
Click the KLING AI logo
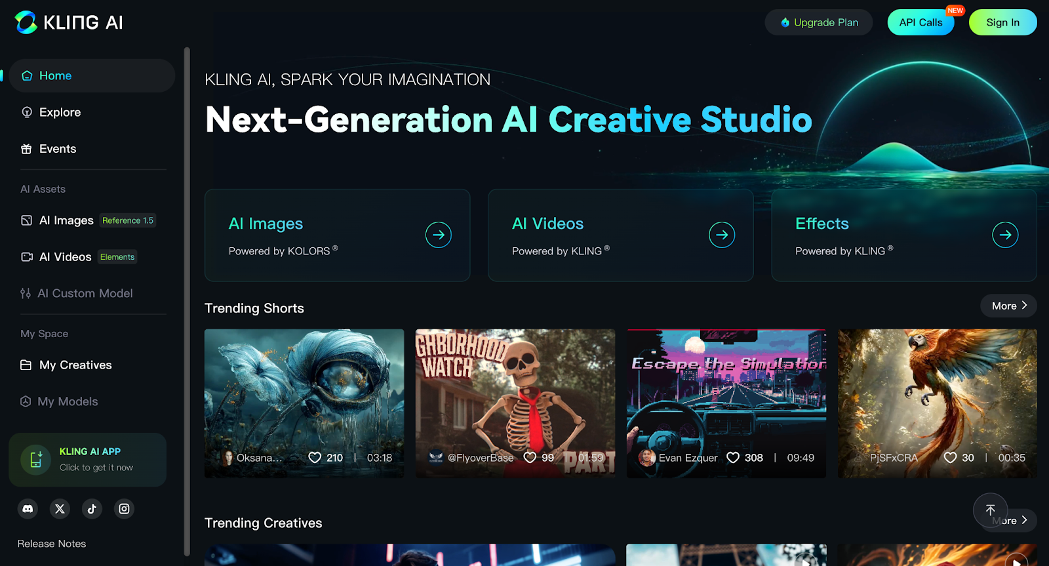click(x=69, y=22)
